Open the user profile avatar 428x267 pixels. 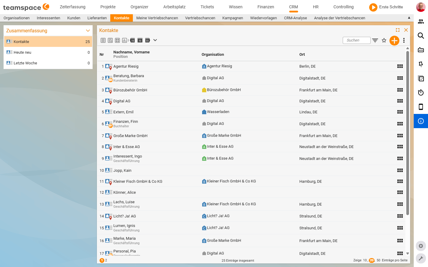tap(421, 7)
